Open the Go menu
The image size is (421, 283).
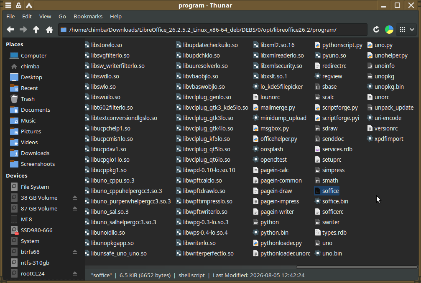(x=62, y=16)
